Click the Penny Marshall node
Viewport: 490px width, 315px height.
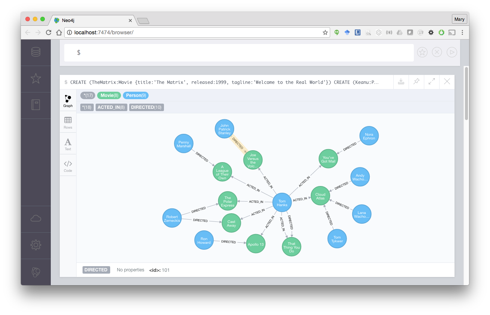pyautogui.click(x=184, y=144)
